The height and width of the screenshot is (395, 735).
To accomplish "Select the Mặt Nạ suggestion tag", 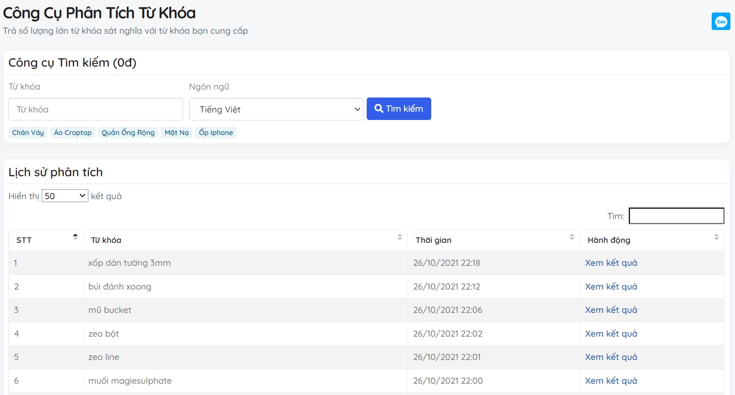I will pyautogui.click(x=177, y=132).
